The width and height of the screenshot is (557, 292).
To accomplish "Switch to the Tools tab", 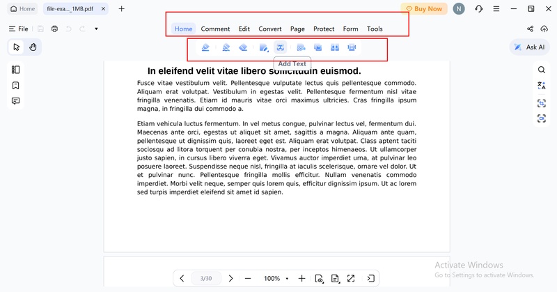I will pyautogui.click(x=375, y=29).
